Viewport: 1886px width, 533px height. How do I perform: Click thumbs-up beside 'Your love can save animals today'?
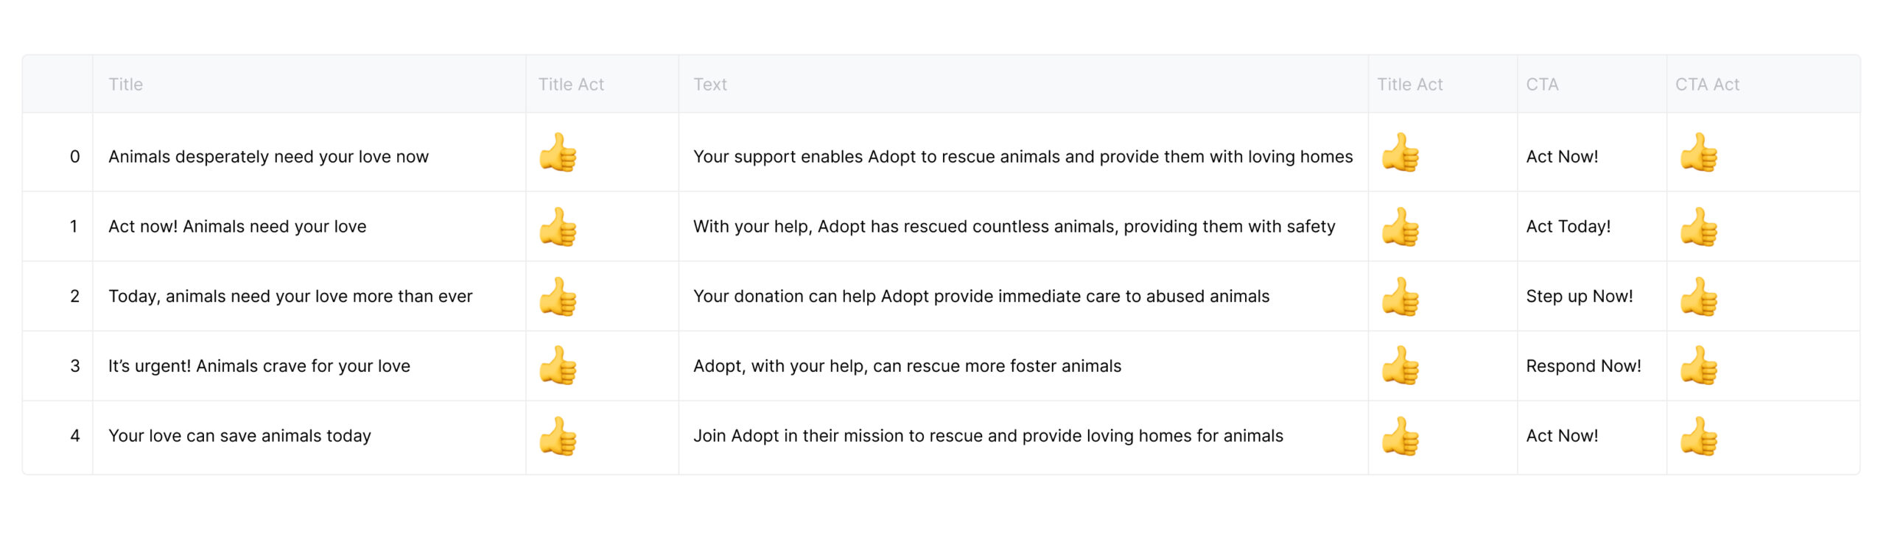(558, 436)
